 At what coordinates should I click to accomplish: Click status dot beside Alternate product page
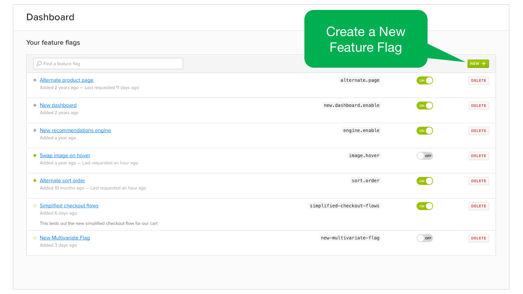click(x=35, y=80)
